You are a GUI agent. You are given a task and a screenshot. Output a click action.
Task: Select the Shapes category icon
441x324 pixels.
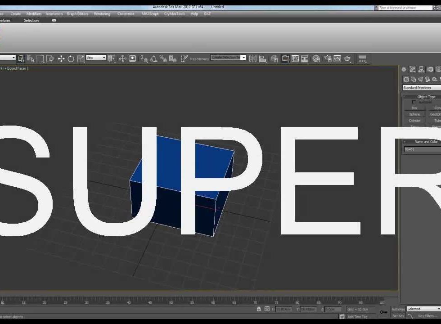click(413, 79)
